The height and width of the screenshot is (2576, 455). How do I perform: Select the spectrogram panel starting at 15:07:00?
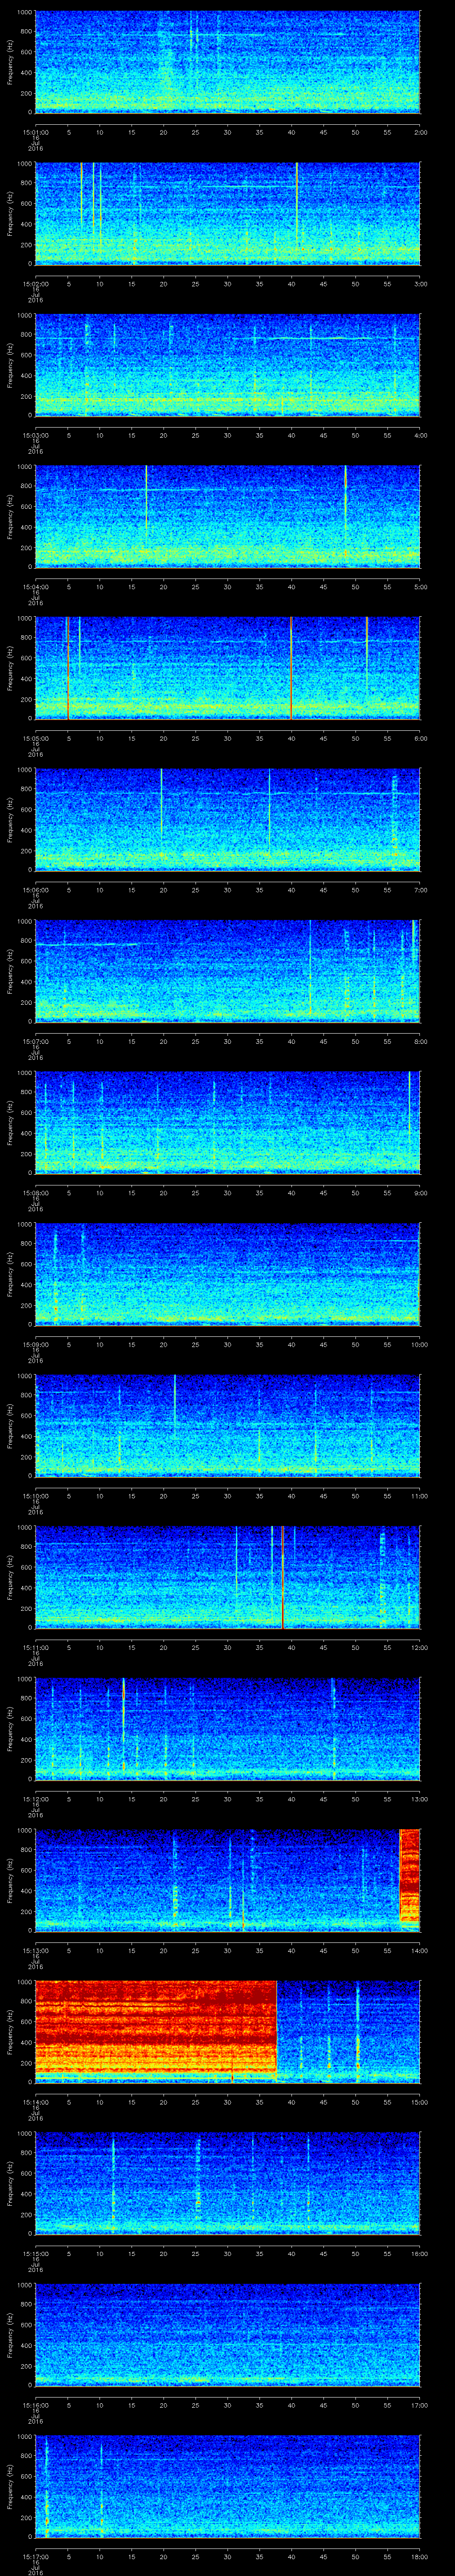[228, 971]
